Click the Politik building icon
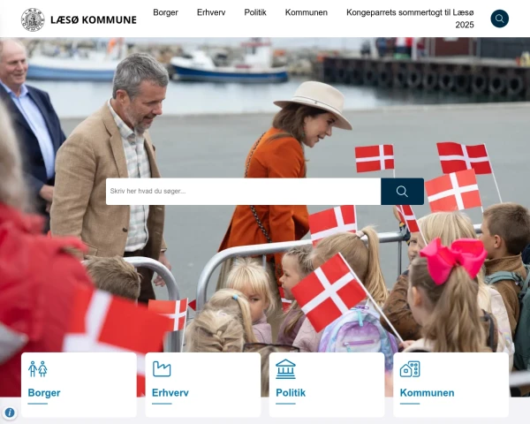Screen dimensions: 530x424 pyautogui.click(x=285, y=369)
